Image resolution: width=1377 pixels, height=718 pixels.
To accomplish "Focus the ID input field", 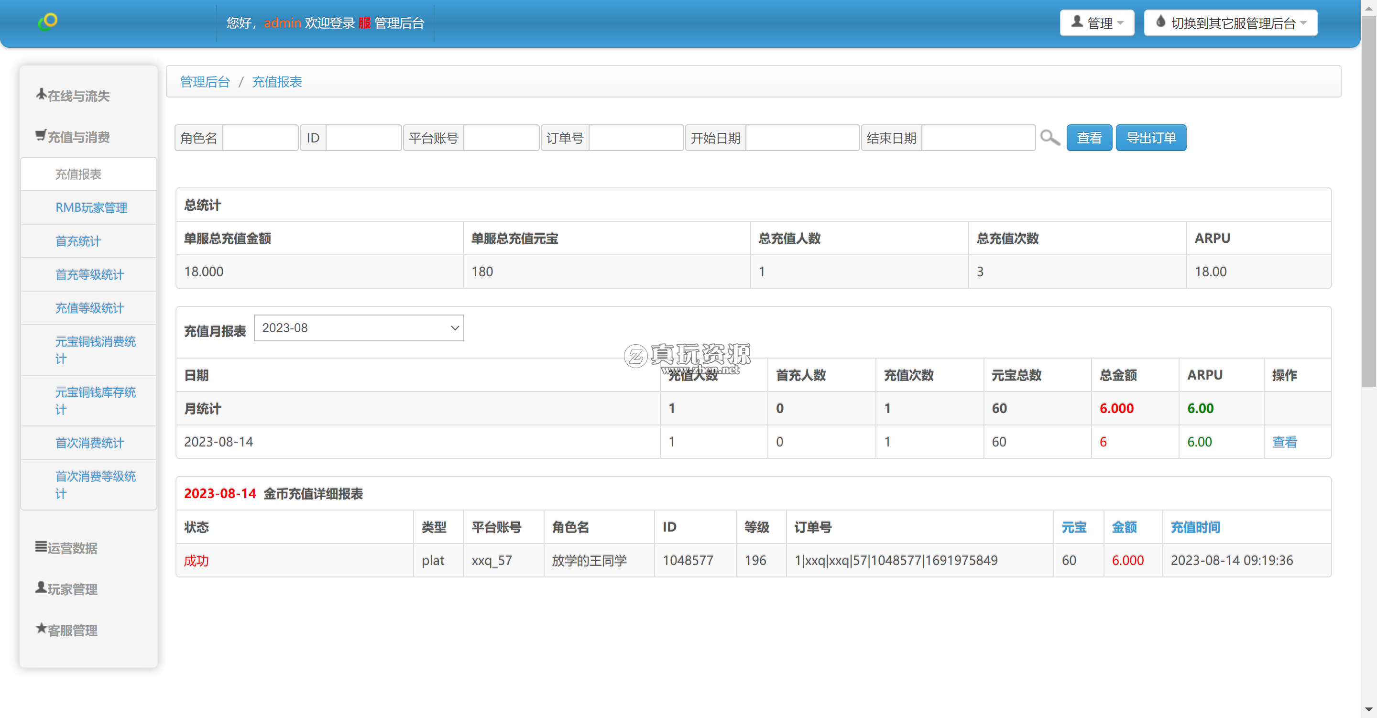I will click(363, 138).
